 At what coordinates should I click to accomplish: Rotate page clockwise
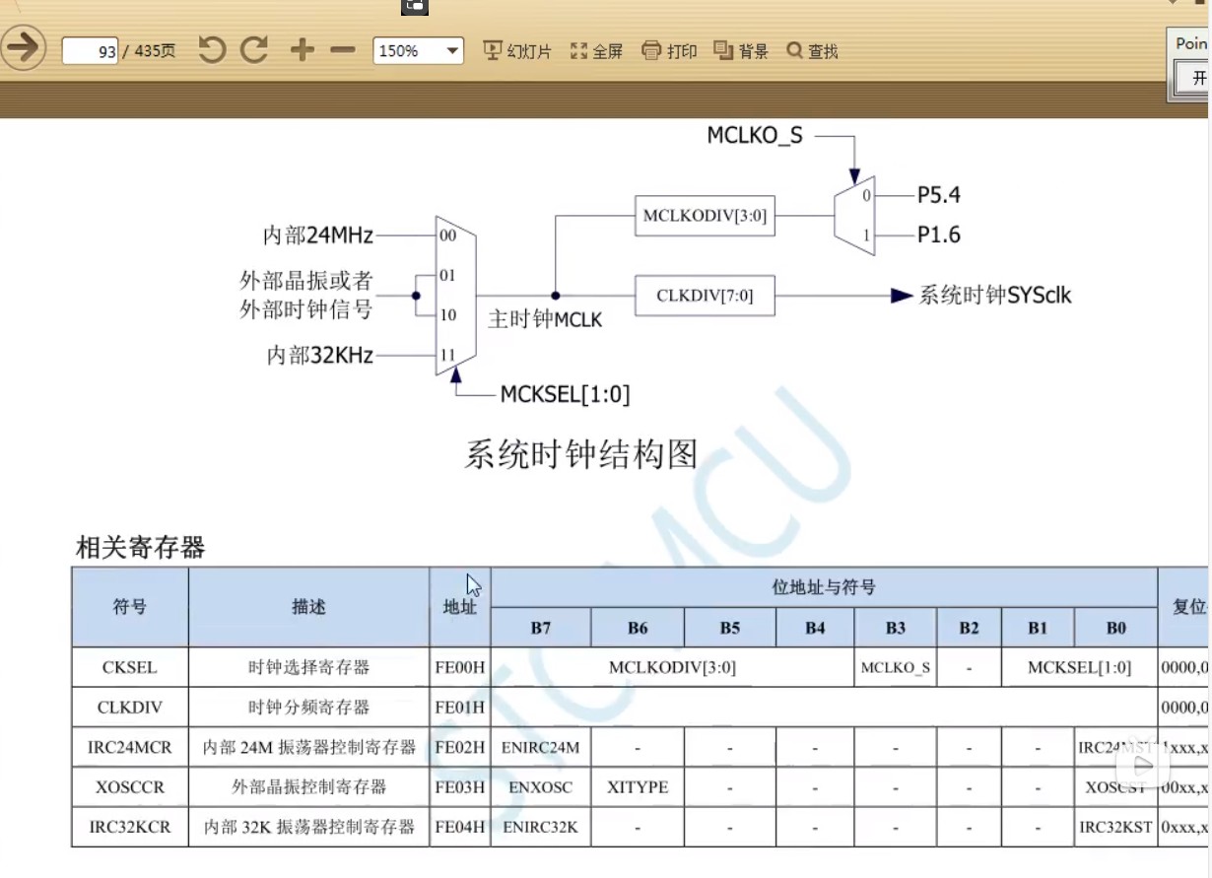coord(254,50)
